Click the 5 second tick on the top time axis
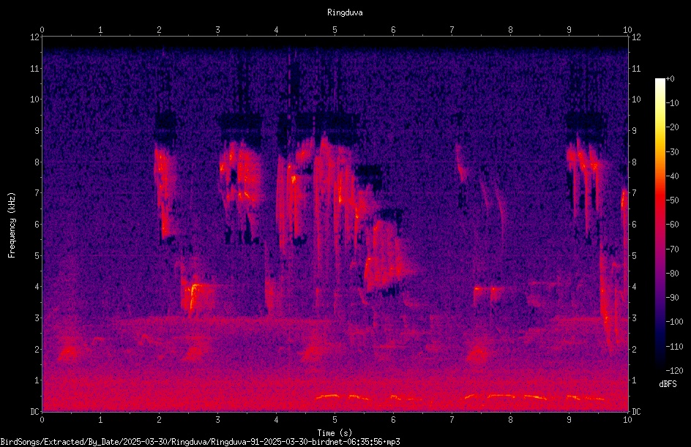Image resolution: width=691 pixels, height=447 pixels. [335, 30]
